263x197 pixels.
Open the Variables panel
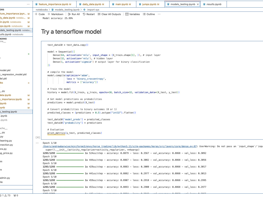coord(133,14)
